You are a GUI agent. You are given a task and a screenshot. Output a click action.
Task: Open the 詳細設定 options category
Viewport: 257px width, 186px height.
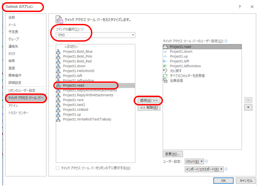tap(15, 83)
